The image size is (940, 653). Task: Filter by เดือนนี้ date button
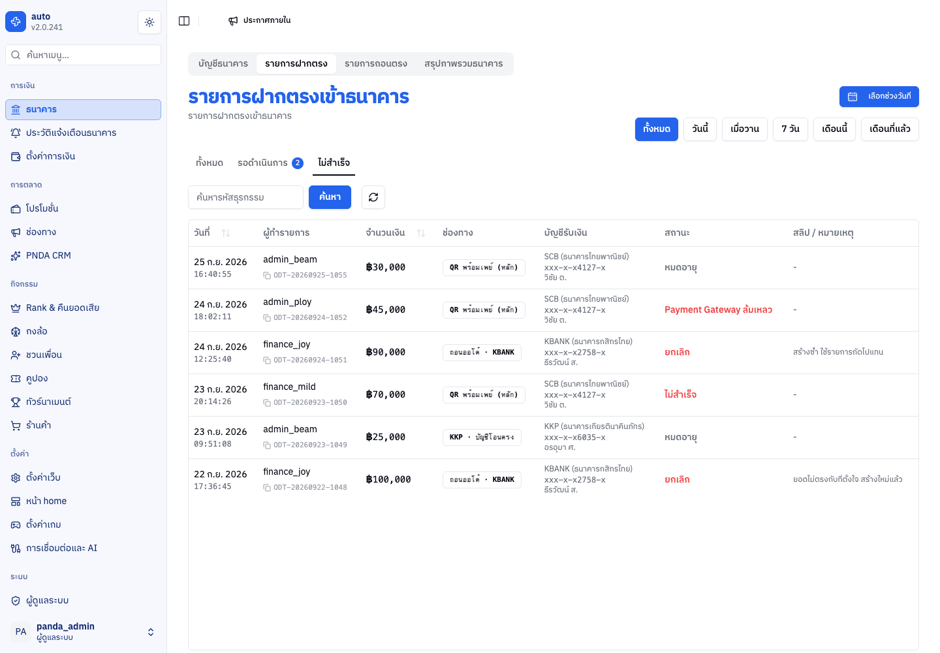point(835,129)
